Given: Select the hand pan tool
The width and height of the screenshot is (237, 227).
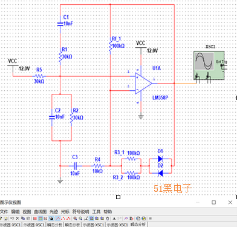Looking at the screenshot, I should [108, 219].
